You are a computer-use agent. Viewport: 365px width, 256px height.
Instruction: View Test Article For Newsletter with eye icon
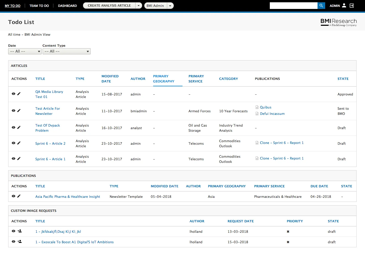[14, 111]
